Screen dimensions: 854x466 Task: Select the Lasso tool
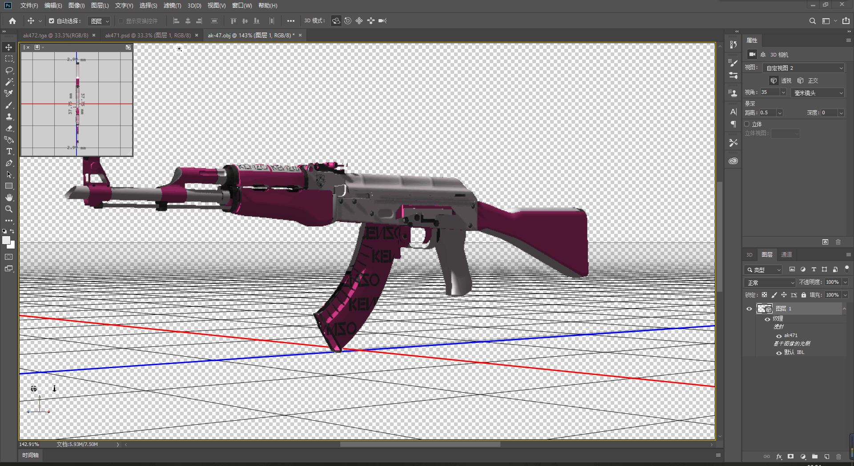(x=9, y=70)
